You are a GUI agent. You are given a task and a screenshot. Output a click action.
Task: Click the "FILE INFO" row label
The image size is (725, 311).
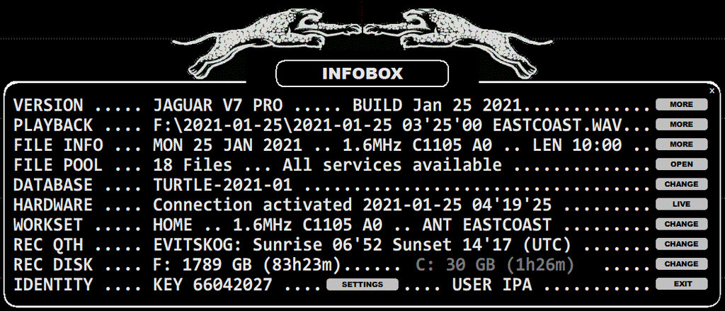click(58, 146)
